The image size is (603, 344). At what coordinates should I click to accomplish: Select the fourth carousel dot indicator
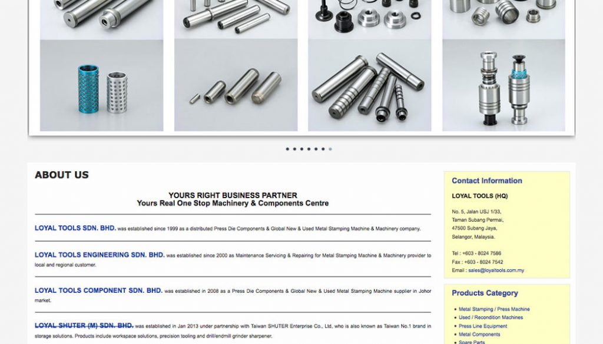click(x=309, y=149)
